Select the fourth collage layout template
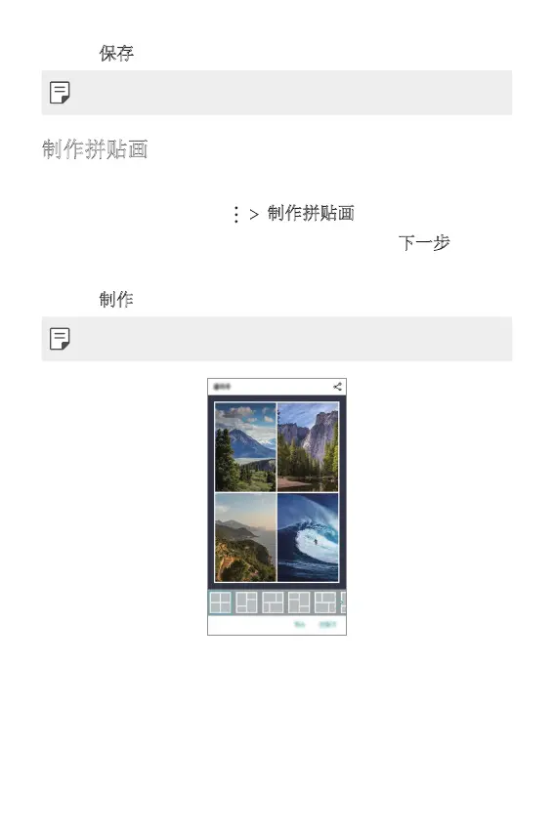Viewport: 554px width, 830px height. tap(299, 602)
